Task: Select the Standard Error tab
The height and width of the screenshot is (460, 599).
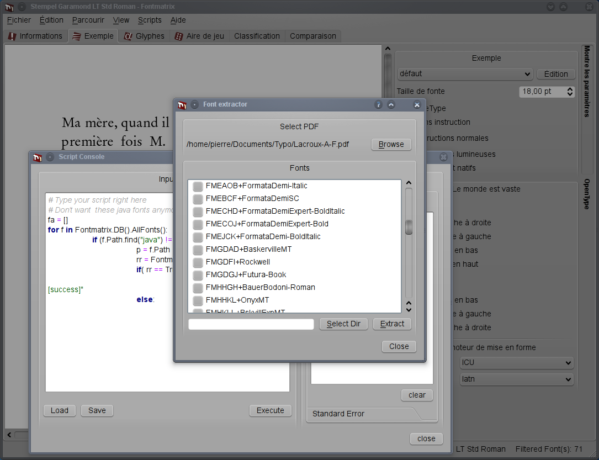Action: (x=338, y=414)
